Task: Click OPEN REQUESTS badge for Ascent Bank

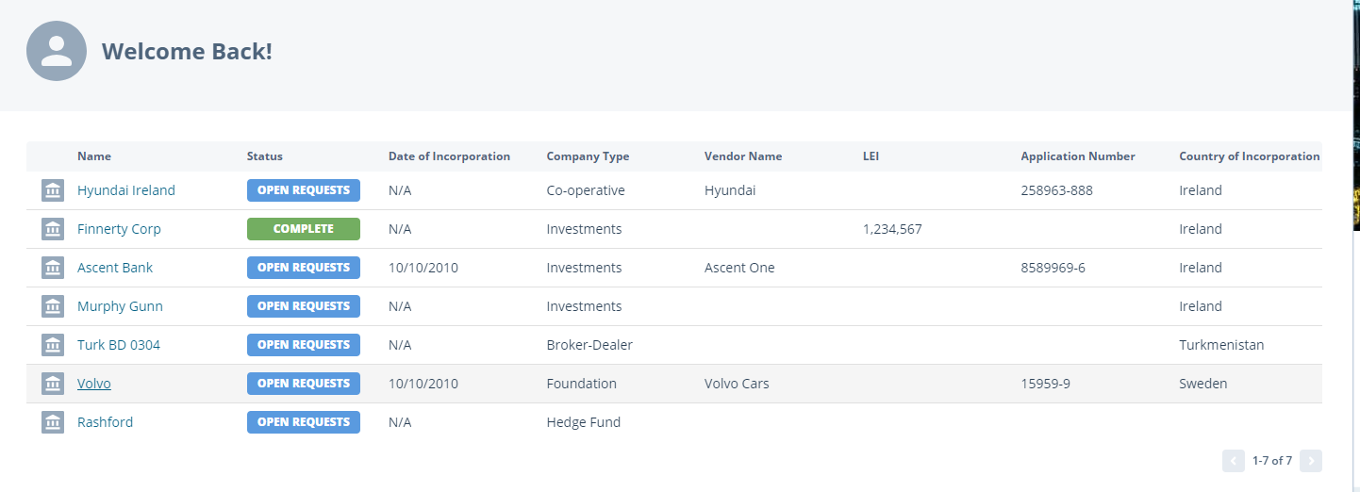Action: tap(303, 268)
